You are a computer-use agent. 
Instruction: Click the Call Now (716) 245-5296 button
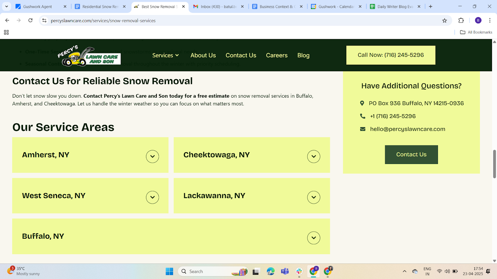click(391, 55)
